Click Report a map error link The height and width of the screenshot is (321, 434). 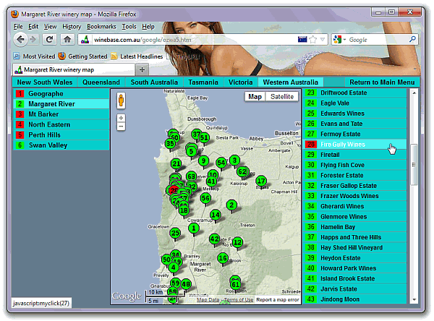pos(278,300)
